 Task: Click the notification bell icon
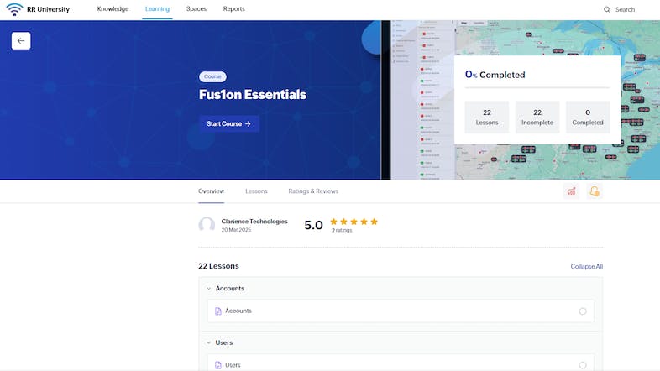click(595, 191)
